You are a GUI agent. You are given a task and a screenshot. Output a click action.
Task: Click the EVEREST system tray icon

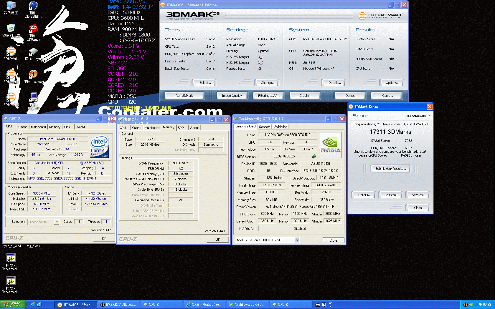point(466,305)
